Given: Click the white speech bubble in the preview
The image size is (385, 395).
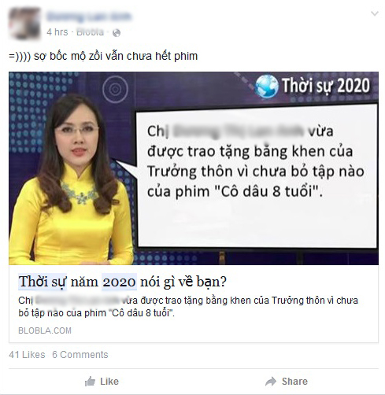Looking at the screenshot, I should [x=257, y=176].
